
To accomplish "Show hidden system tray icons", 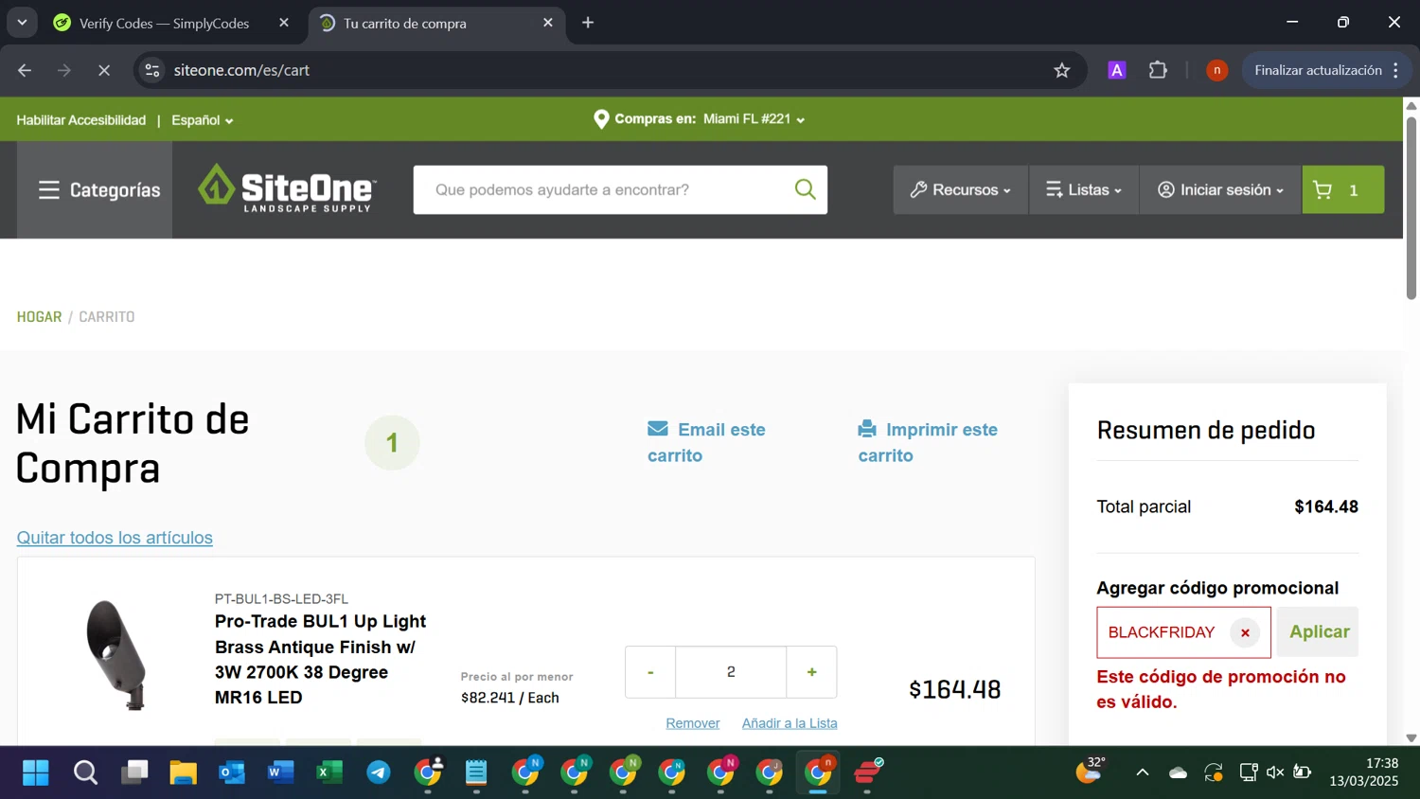I will [1143, 772].
